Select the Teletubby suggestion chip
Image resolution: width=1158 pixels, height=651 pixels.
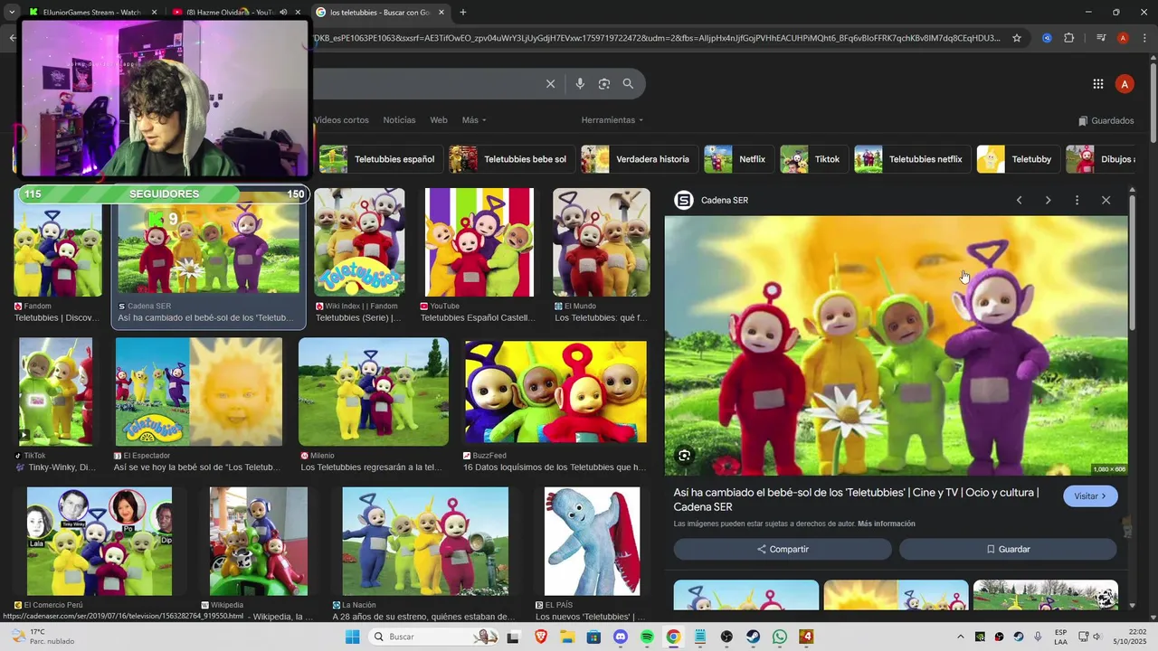pyautogui.click(x=1018, y=159)
